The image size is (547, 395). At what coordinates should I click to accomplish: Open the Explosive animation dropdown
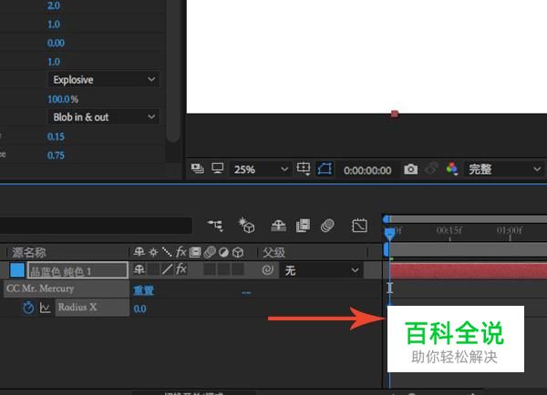(104, 80)
